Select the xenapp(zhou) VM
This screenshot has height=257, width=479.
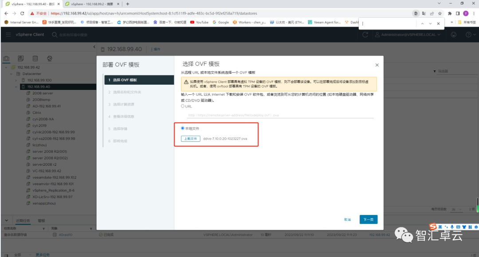point(44,203)
